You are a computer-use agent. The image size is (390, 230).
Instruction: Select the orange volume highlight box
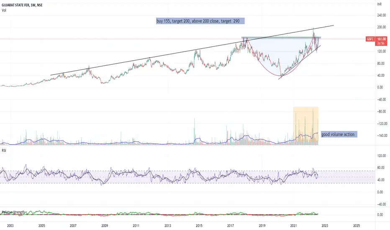tap(306, 126)
